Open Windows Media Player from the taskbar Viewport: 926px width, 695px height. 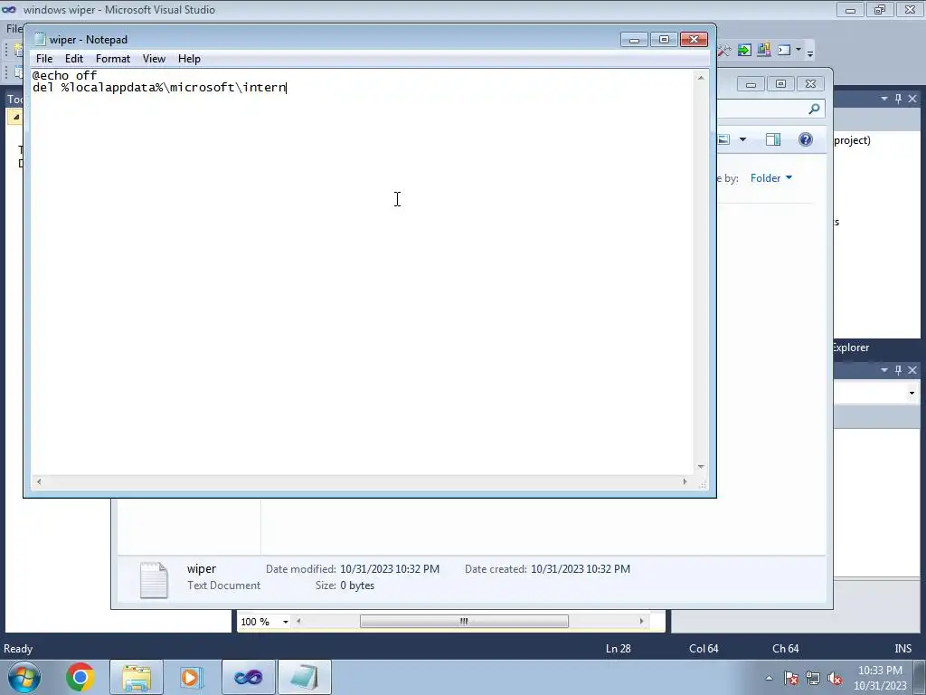[x=191, y=677]
